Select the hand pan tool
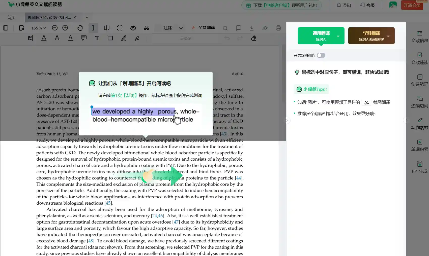Viewport: 429px width, 256px height. point(80,28)
